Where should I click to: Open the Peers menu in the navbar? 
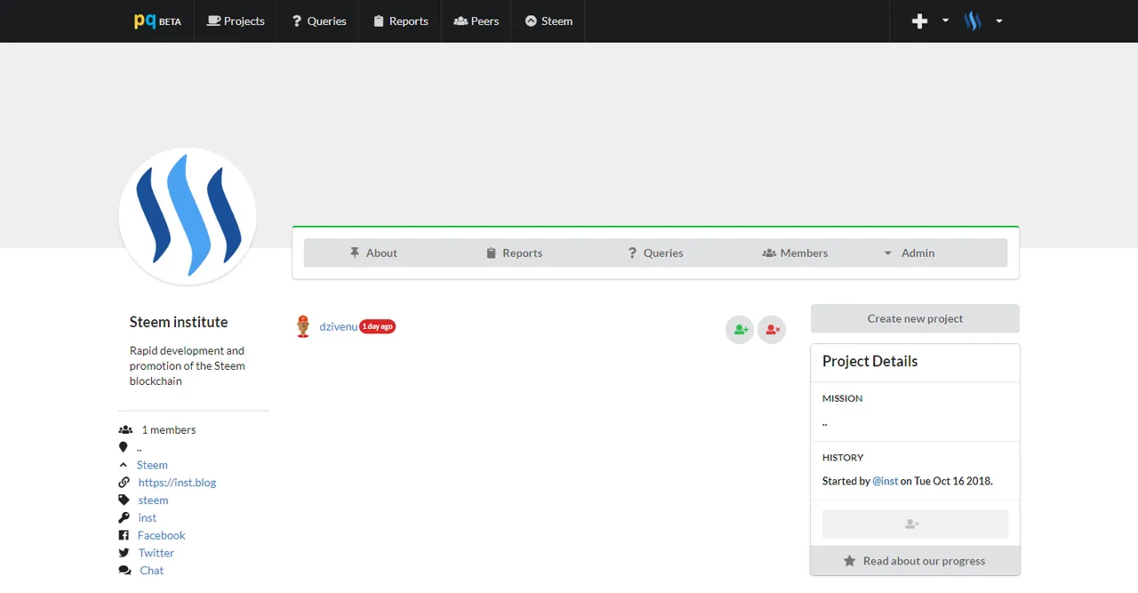coord(477,21)
